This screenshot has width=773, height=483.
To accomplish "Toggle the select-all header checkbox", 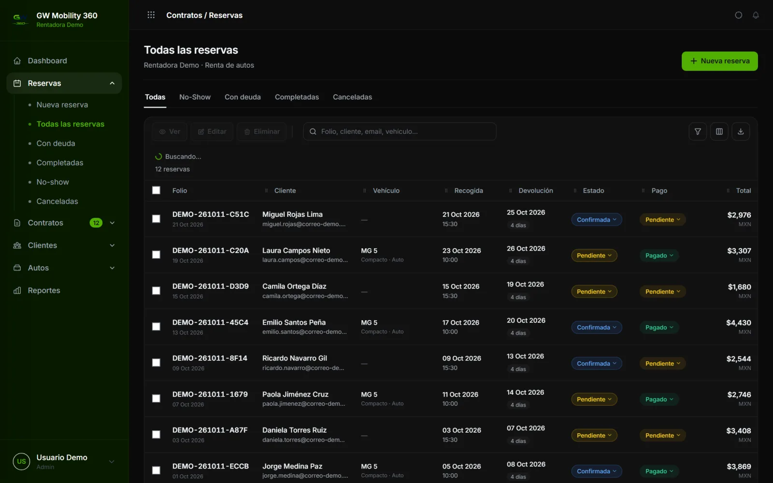I will pos(156,190).
